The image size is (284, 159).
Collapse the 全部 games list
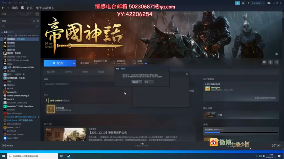[2, 32]
